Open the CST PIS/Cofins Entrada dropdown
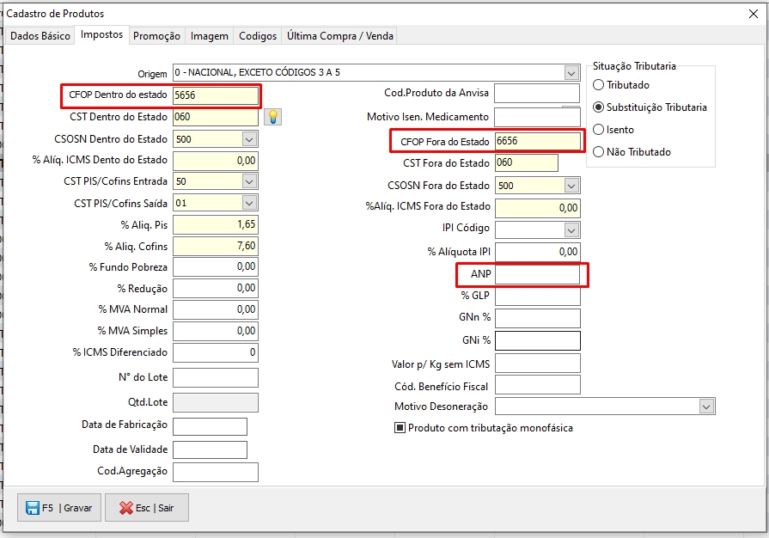The image size is (769, 538). click(x=249, y=181)
